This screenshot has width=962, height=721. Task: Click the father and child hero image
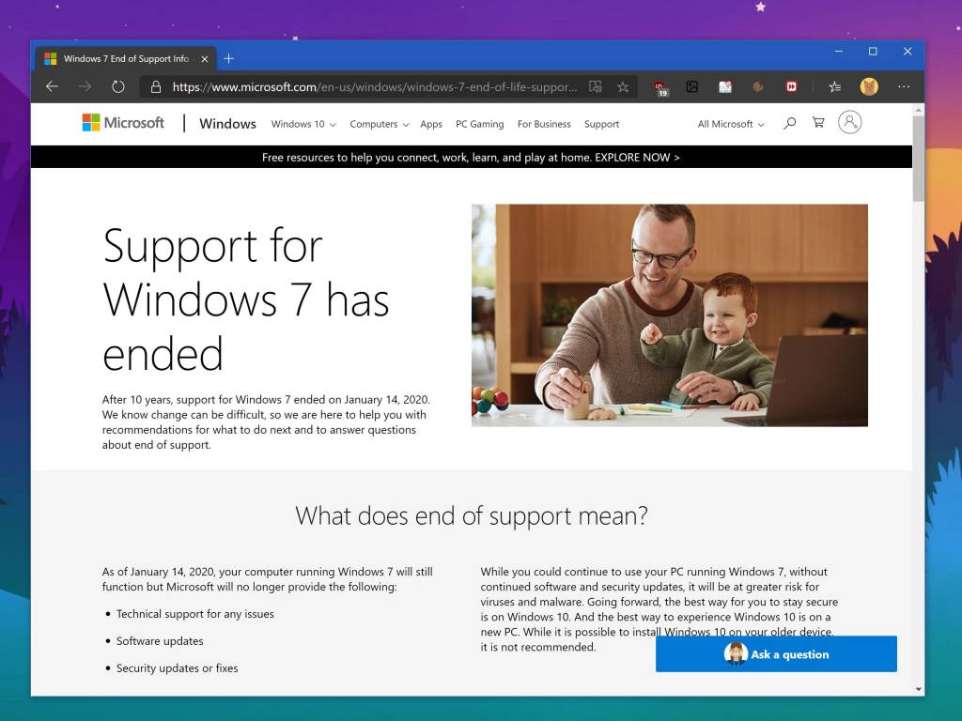pyautogui.click(x=669, y=315)
